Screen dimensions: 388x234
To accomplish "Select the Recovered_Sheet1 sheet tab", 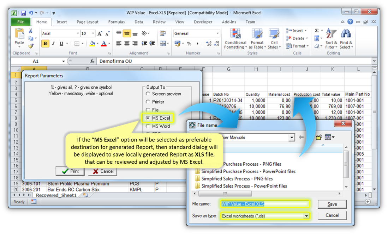I will [x=56, y=195].
